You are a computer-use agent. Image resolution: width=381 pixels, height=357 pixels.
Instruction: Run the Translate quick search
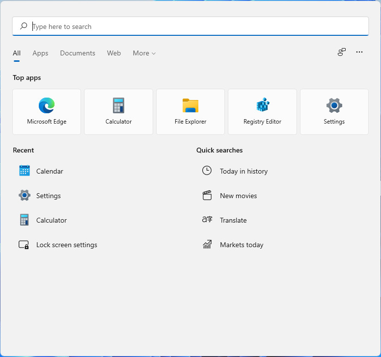click(233, 220)
